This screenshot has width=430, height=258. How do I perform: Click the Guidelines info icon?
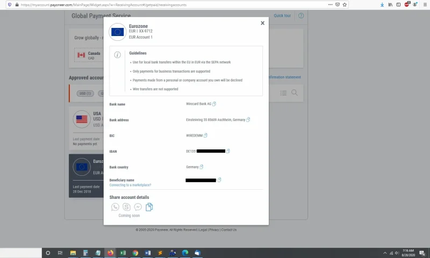point(117,55)
